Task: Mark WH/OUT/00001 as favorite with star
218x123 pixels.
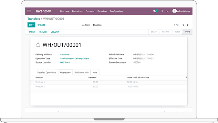Action: coord(38,45)
